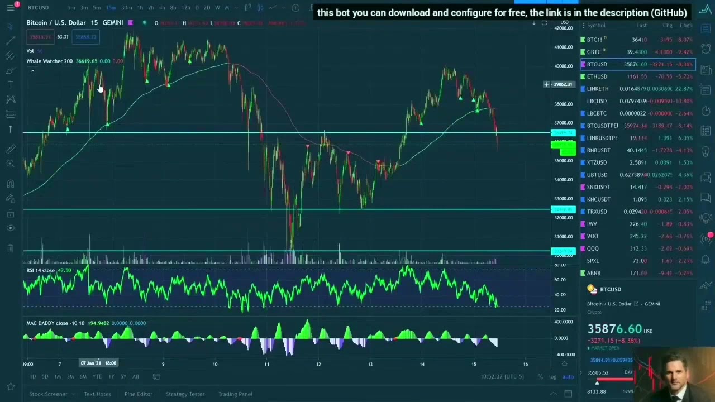
Task: Switch to the 4h timeframe
Action: tap(162, 8)
